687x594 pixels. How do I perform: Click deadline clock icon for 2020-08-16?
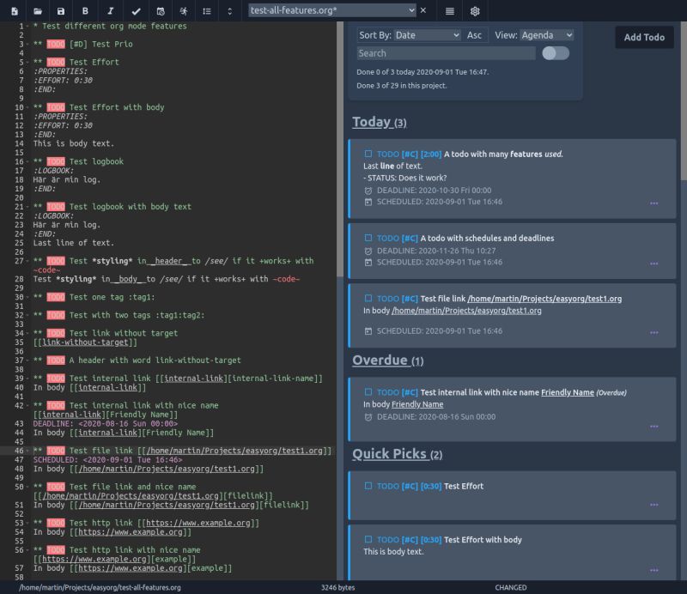[368, 417]
